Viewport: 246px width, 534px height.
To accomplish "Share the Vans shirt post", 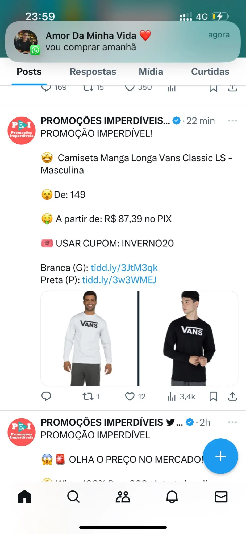I will [x=232, y=396].
